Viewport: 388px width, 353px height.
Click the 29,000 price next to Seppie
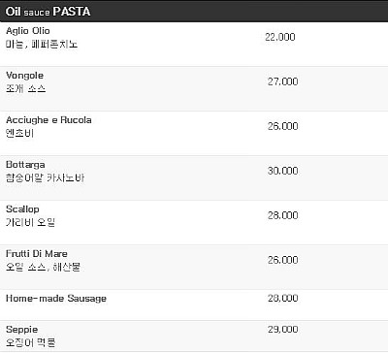(282, 330)
